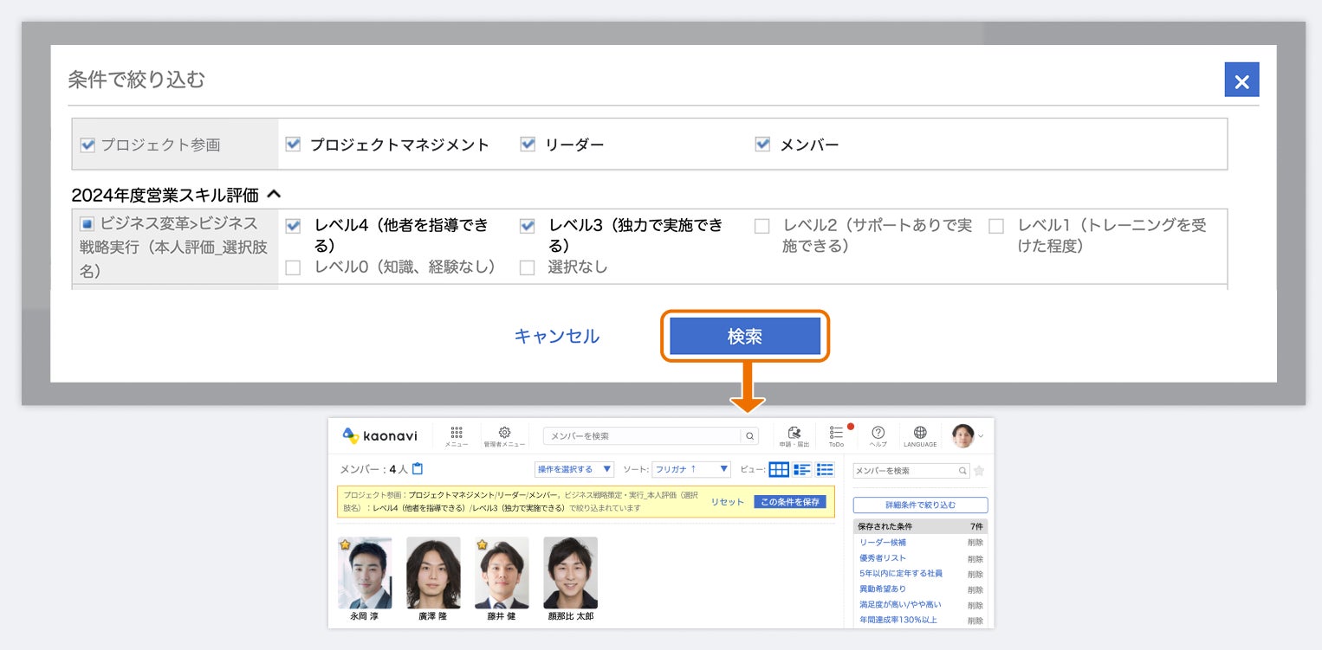Close the 条件で絞り込む dialog with the X
Viewport: 1322px width, 650px height.
(1241, 80)
